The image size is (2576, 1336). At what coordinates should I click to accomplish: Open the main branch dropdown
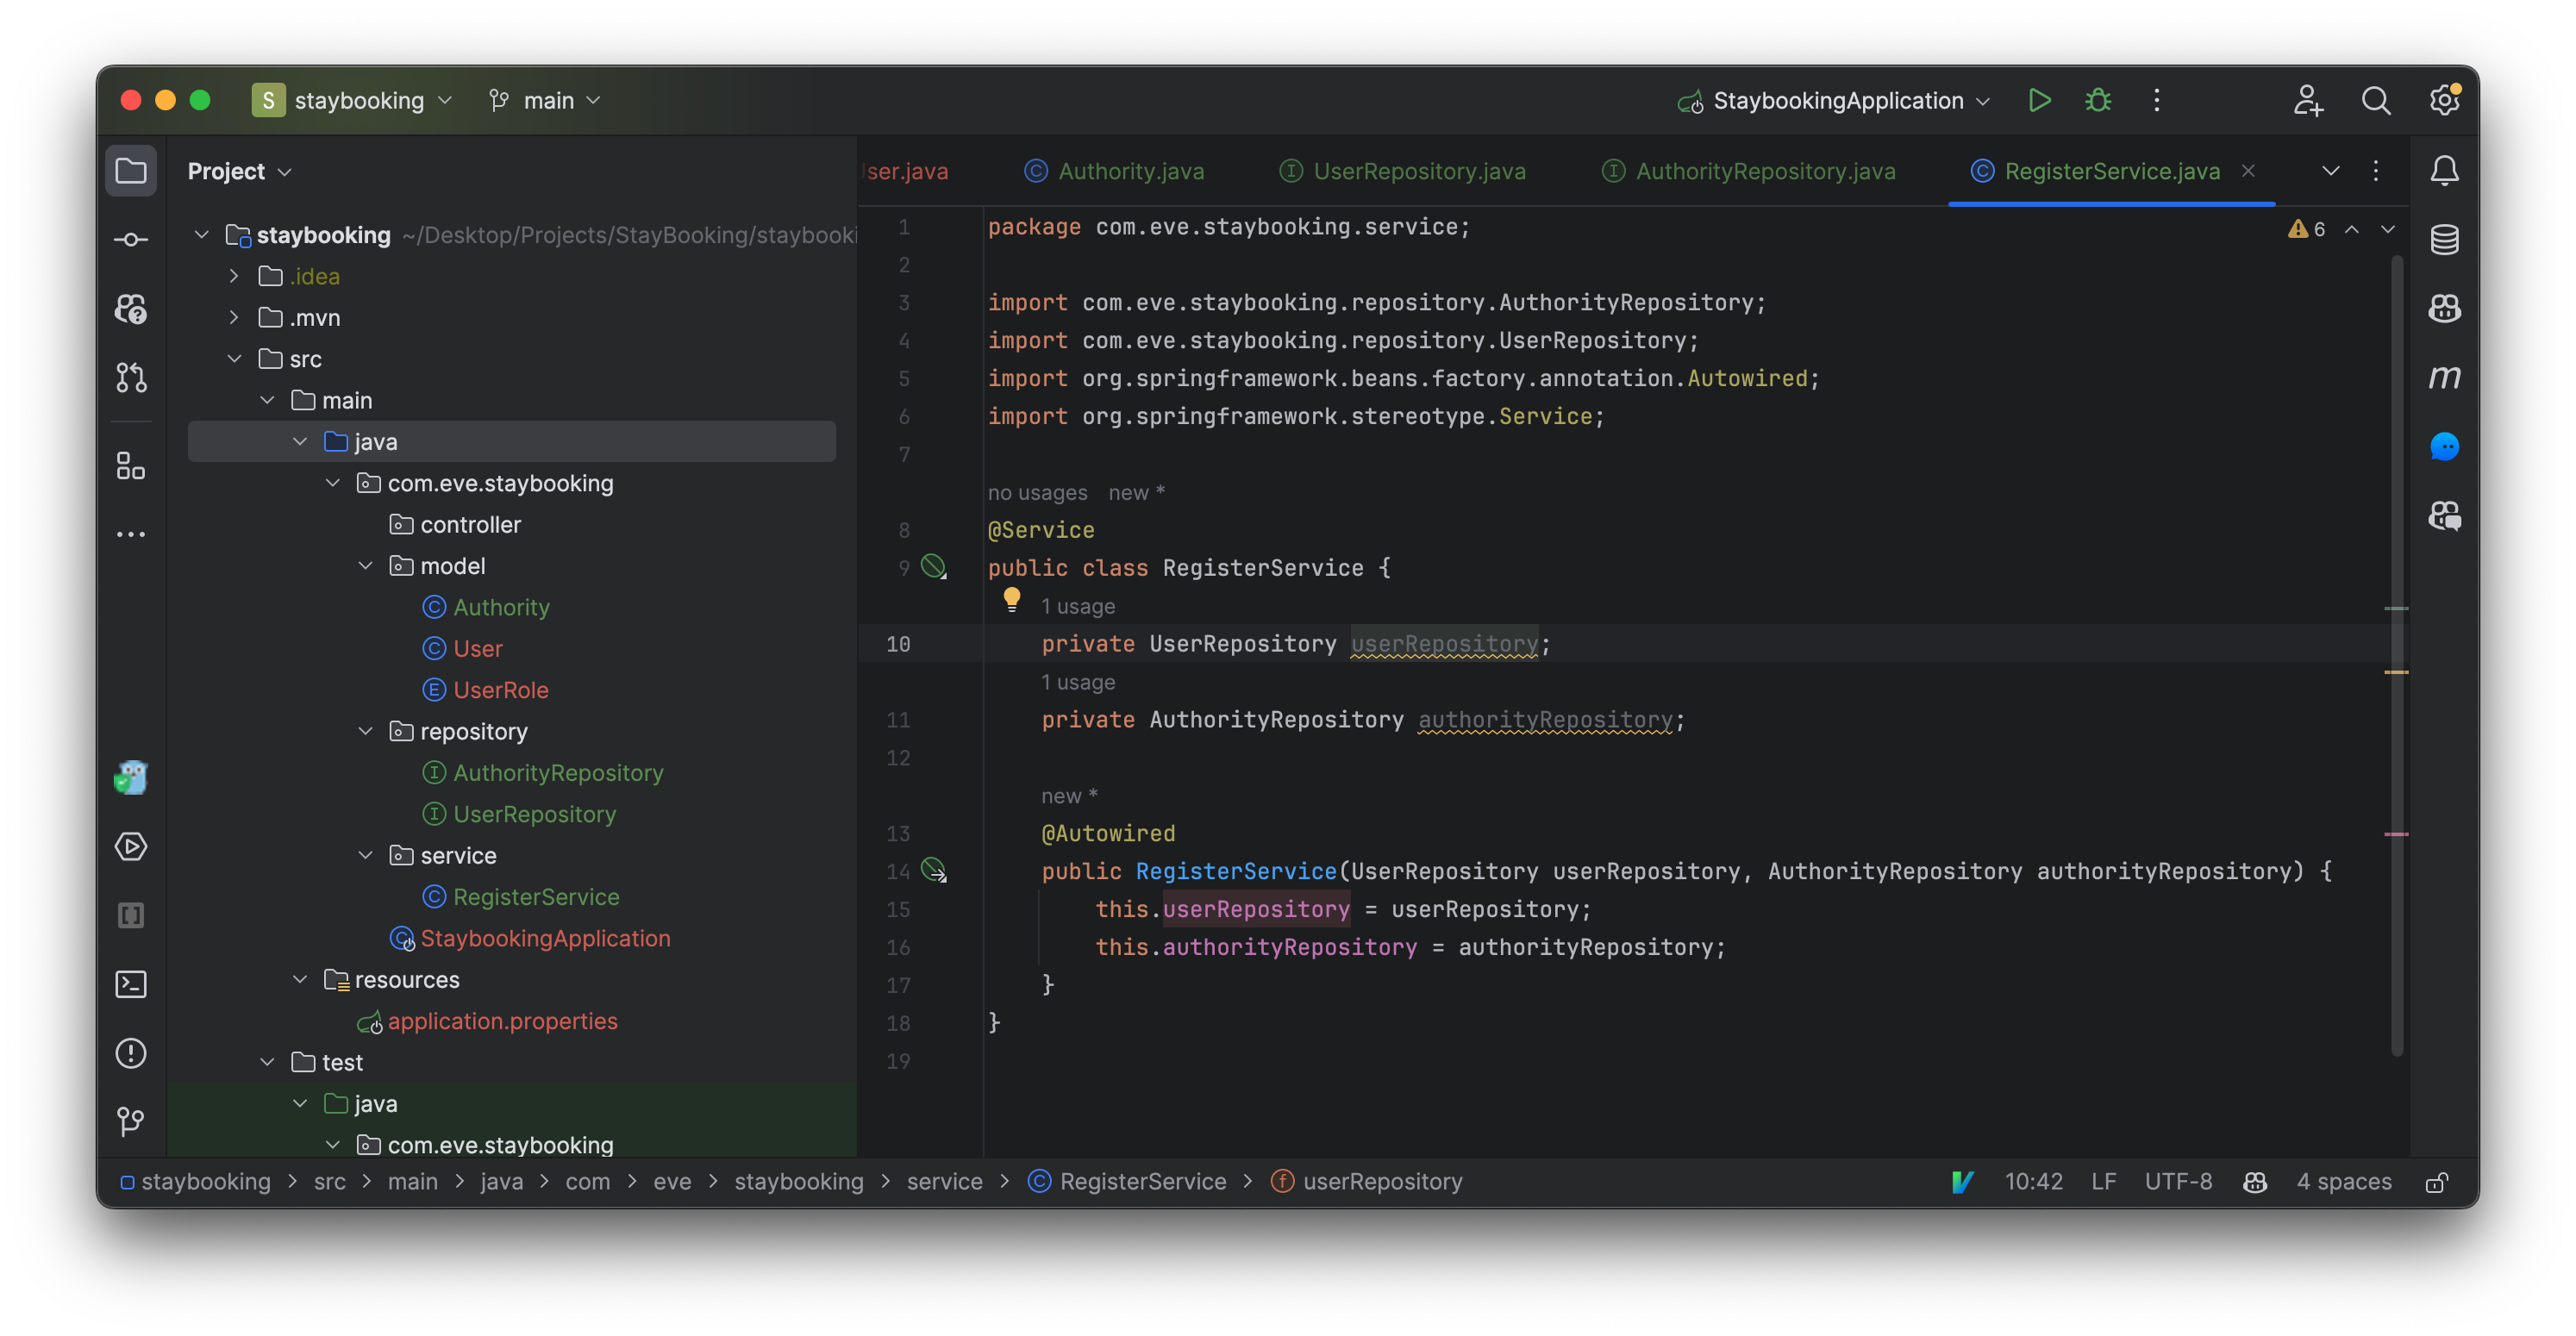pos(545,100)
